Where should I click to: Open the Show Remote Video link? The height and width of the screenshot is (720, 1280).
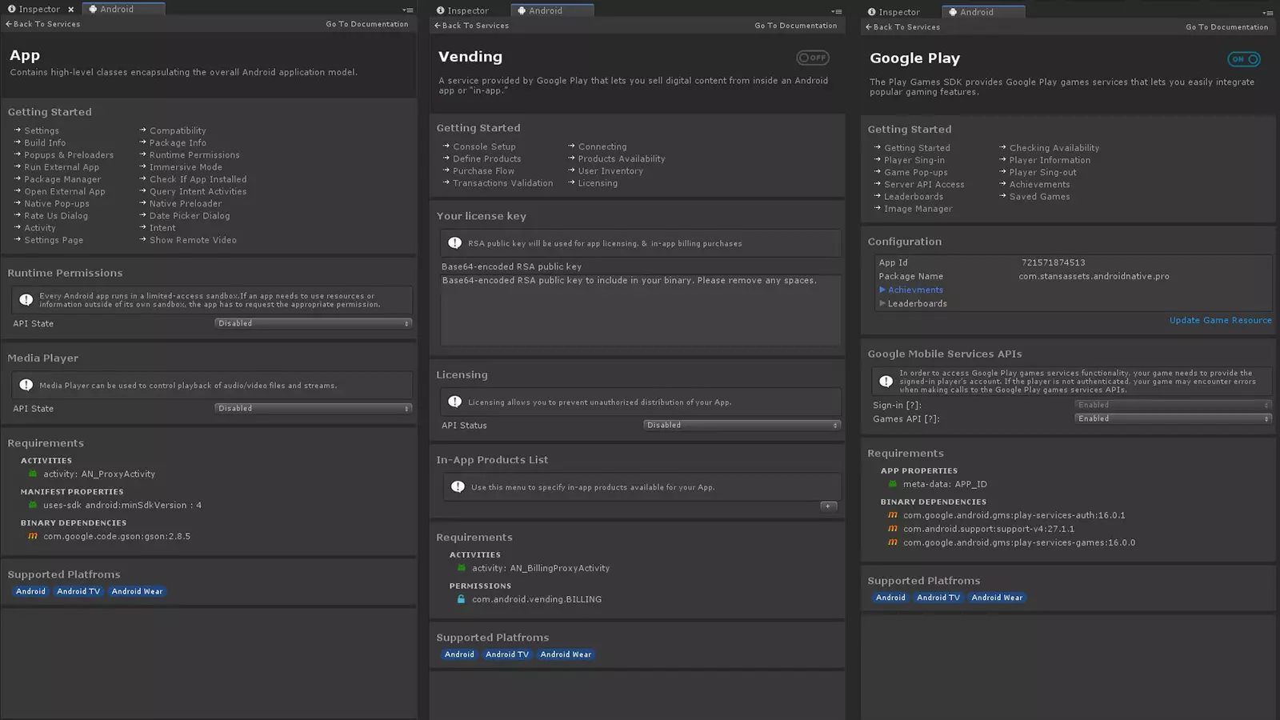tap(193, 240)
